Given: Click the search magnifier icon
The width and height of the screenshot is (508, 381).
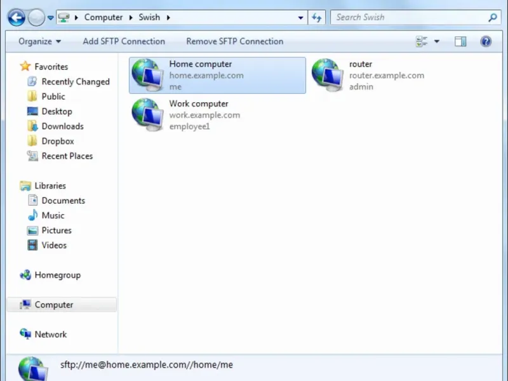Looking at the screenshot, I should click(493, 18).
